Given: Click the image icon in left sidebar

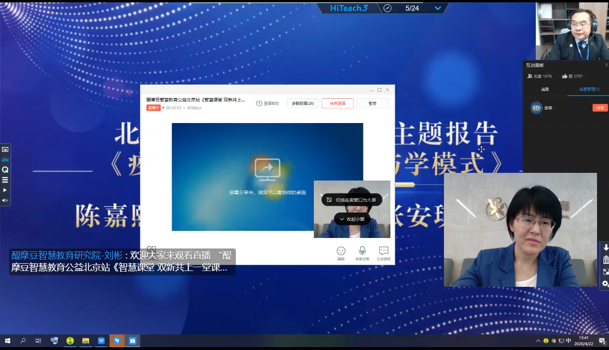Looking at the screenshot, I should tap(5, 149).
